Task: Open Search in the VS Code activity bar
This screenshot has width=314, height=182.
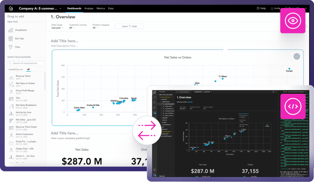Action: (x=154, y=97)
